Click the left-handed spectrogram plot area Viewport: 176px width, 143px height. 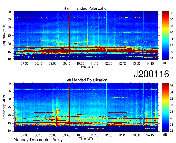(86, 107)
